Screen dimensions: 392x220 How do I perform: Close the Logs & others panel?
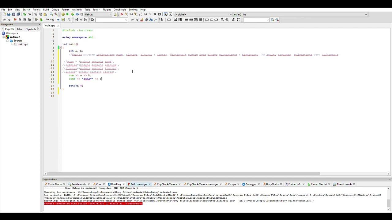390,179
